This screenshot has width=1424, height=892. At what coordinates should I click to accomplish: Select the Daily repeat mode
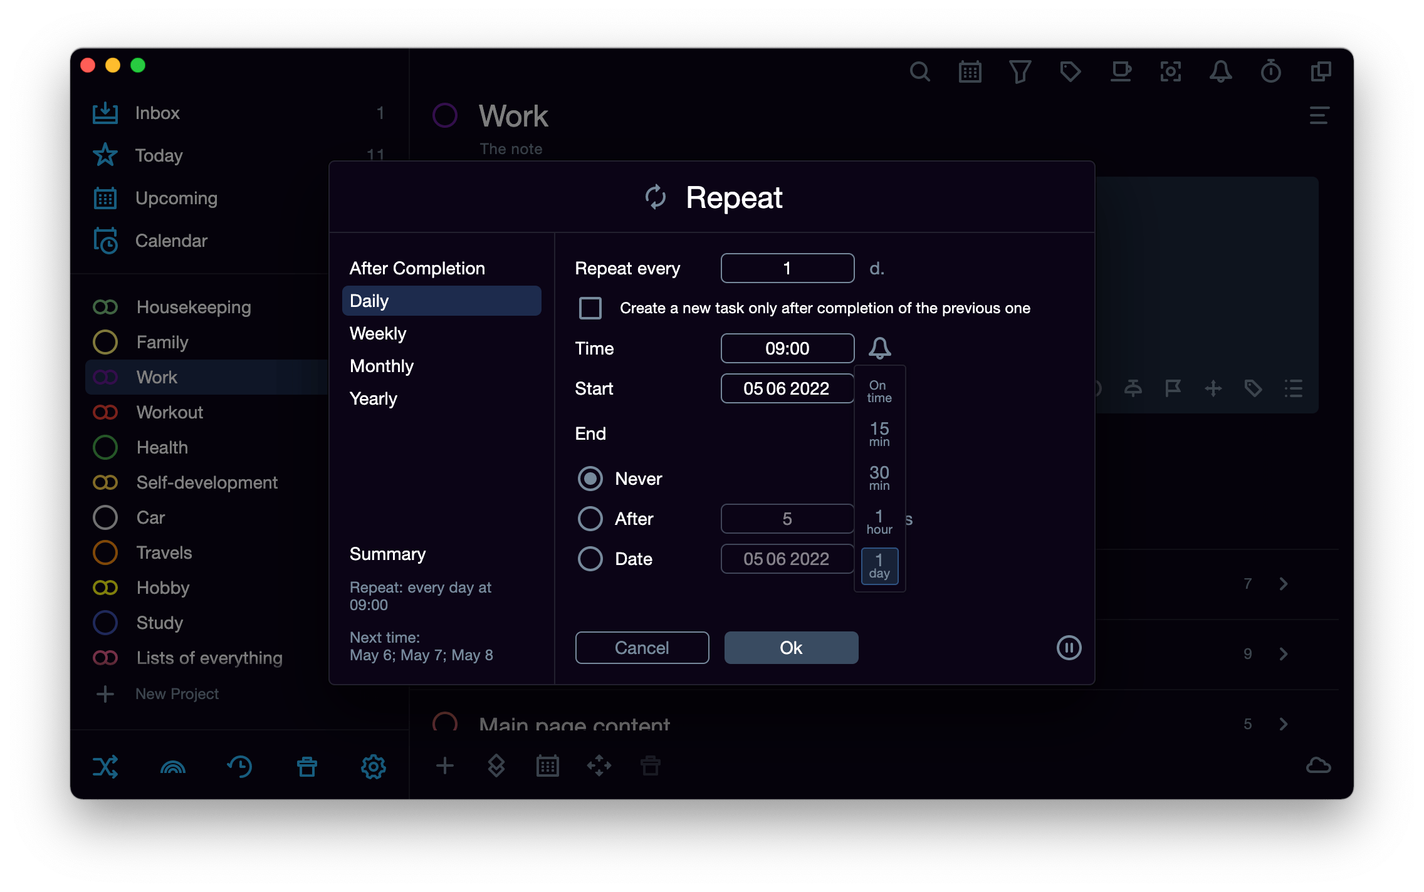[441, 301]
